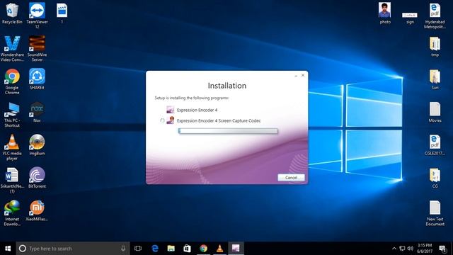This screenshot has width=453, height=255.
Task: Open the clock and date flyout
Action: tap(425, 249)
